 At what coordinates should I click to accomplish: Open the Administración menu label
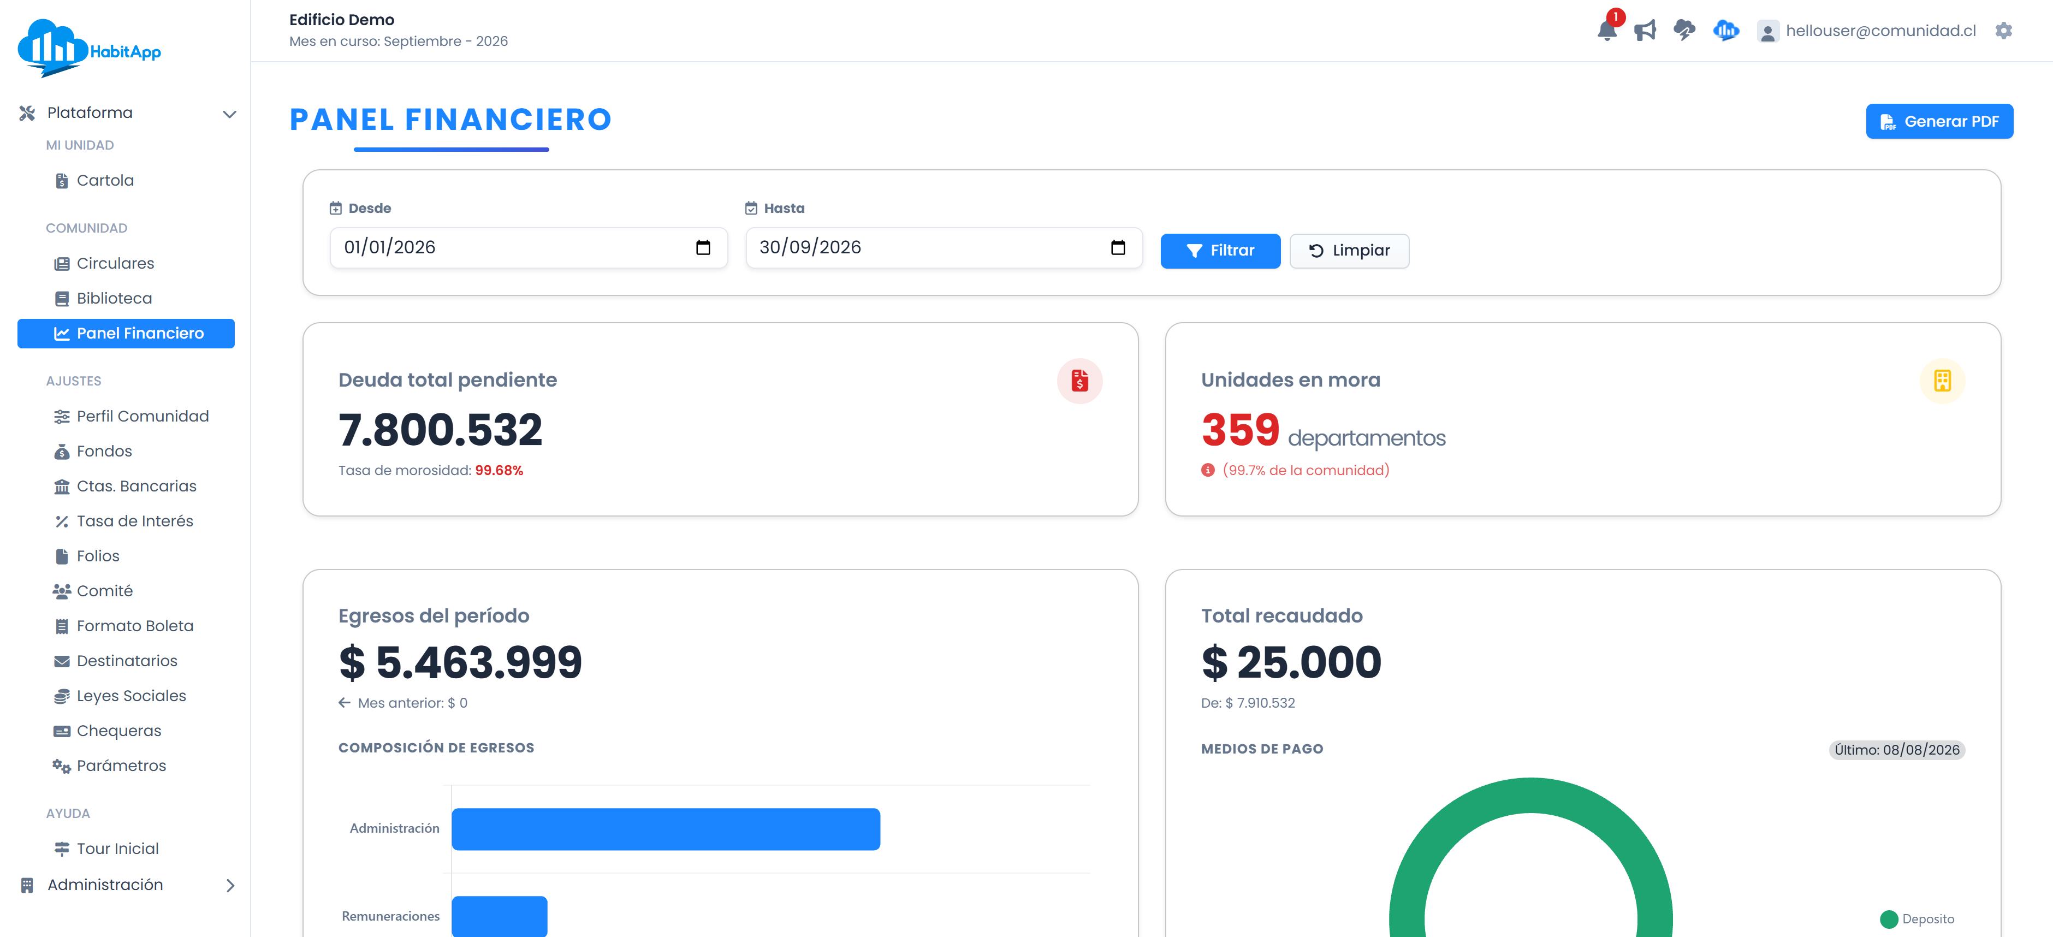pyautogui.click(x=105, y=885)
